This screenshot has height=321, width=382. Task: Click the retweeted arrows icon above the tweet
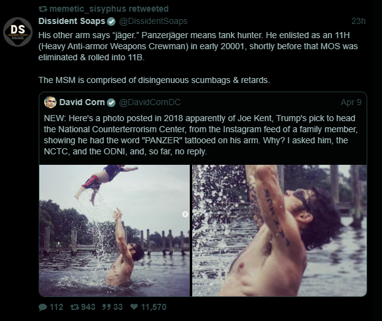point(42,9)
